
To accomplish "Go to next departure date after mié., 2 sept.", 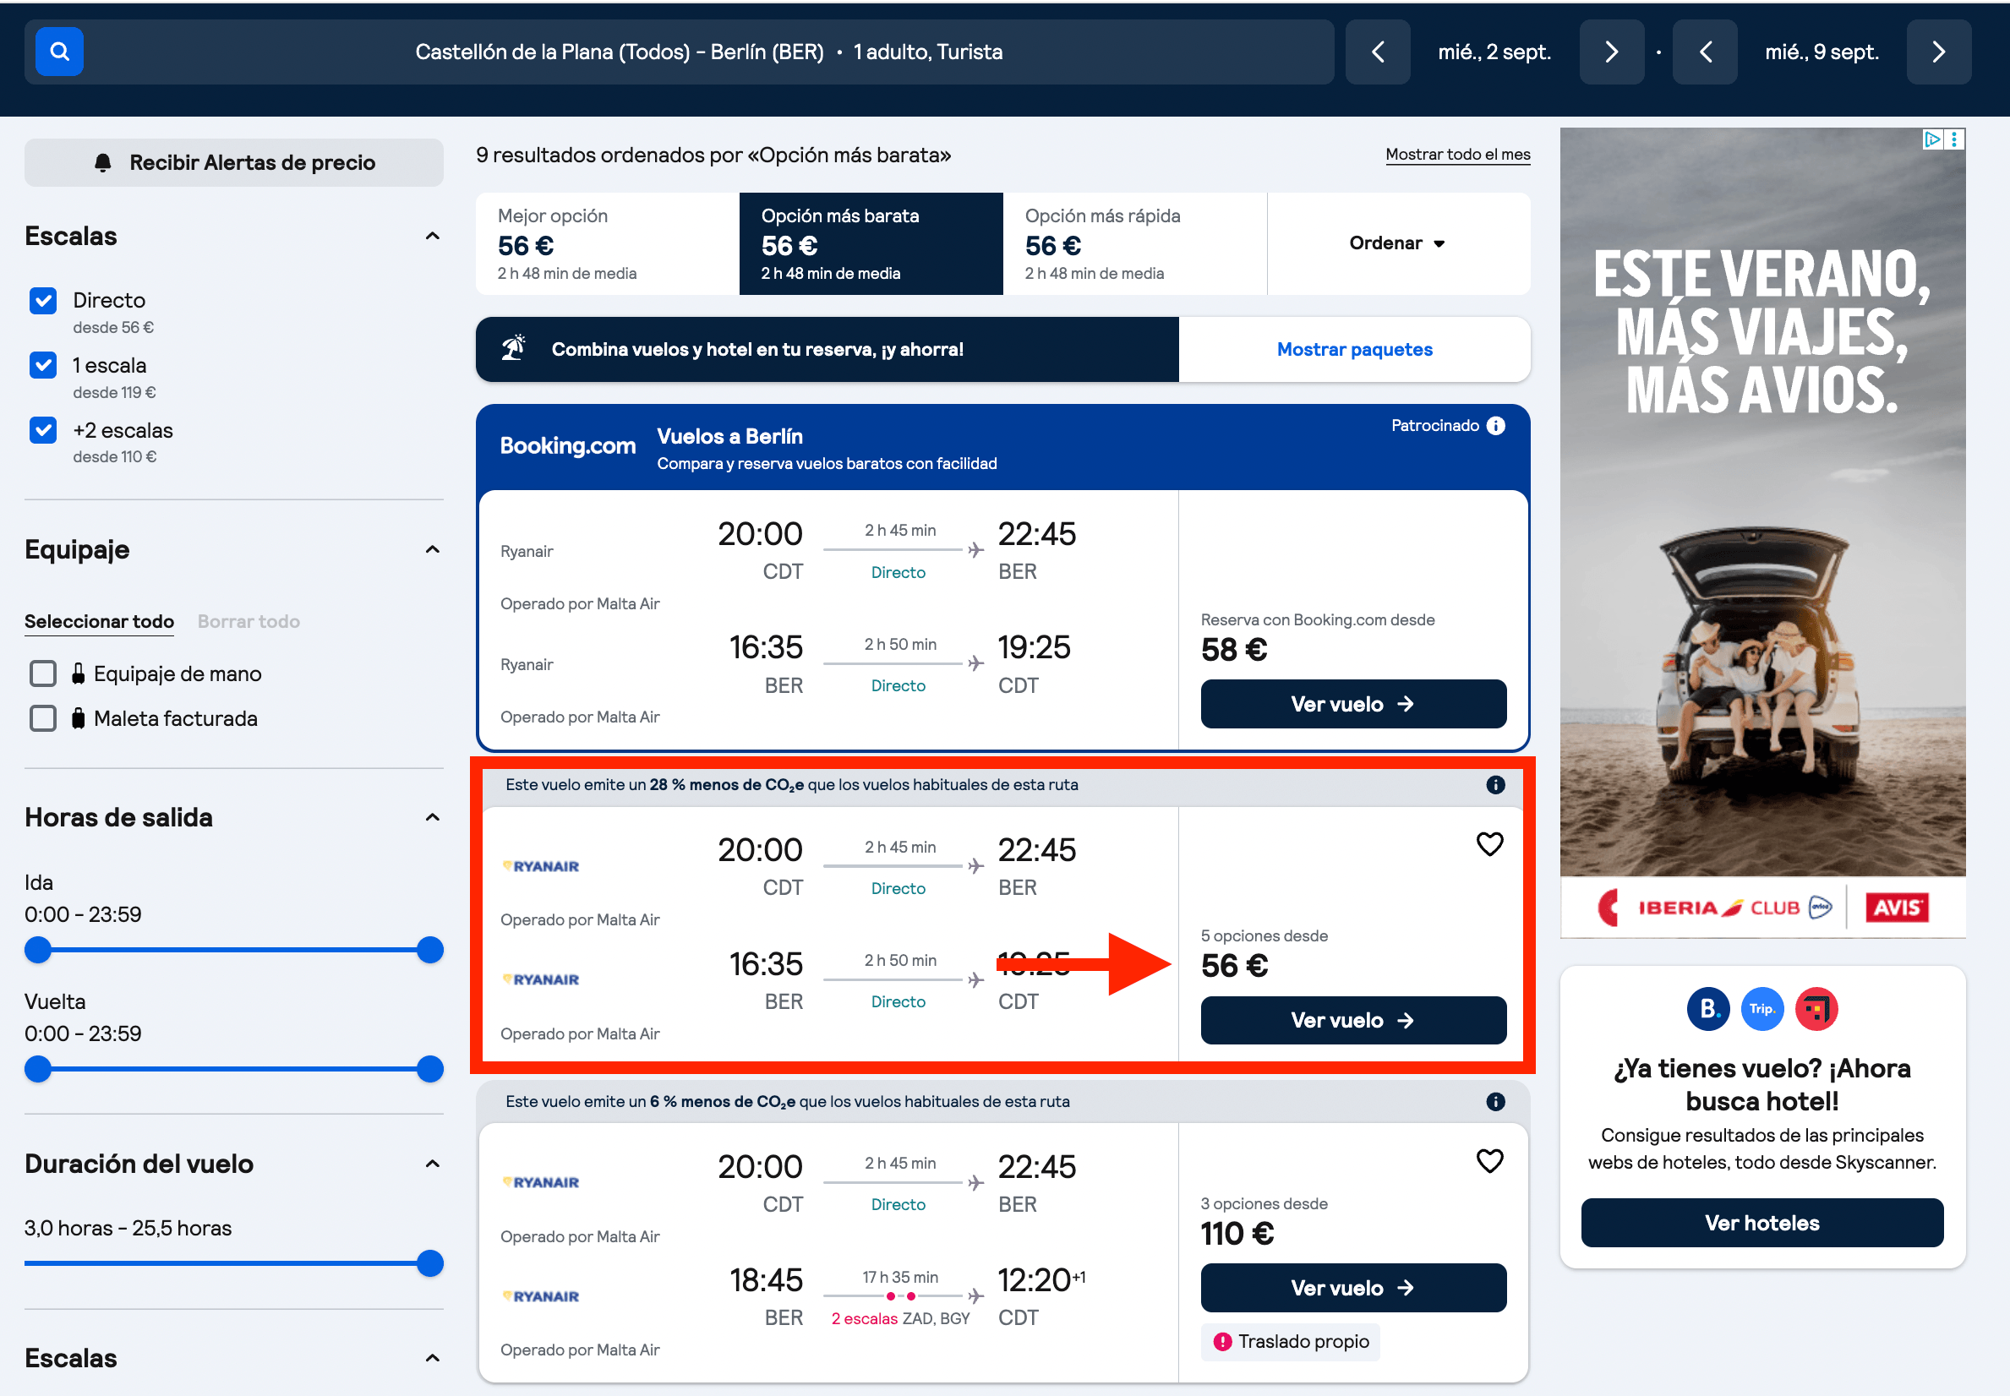I will tap(1611, 52).
